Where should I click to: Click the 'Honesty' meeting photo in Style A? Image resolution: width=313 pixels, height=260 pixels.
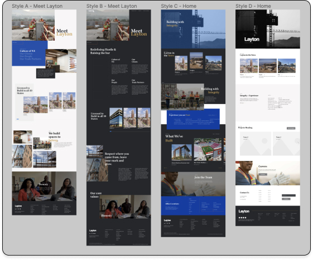(x=44, y=187)
